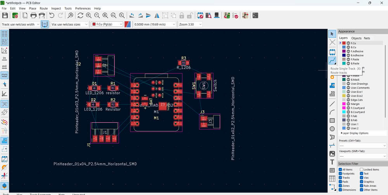Select the Add Via tool
Screen dimensions: 388x195
tap(332, 77)
